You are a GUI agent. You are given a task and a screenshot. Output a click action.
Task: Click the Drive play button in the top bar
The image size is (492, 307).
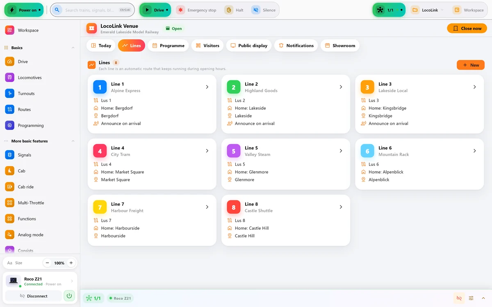tap(155, 10)
